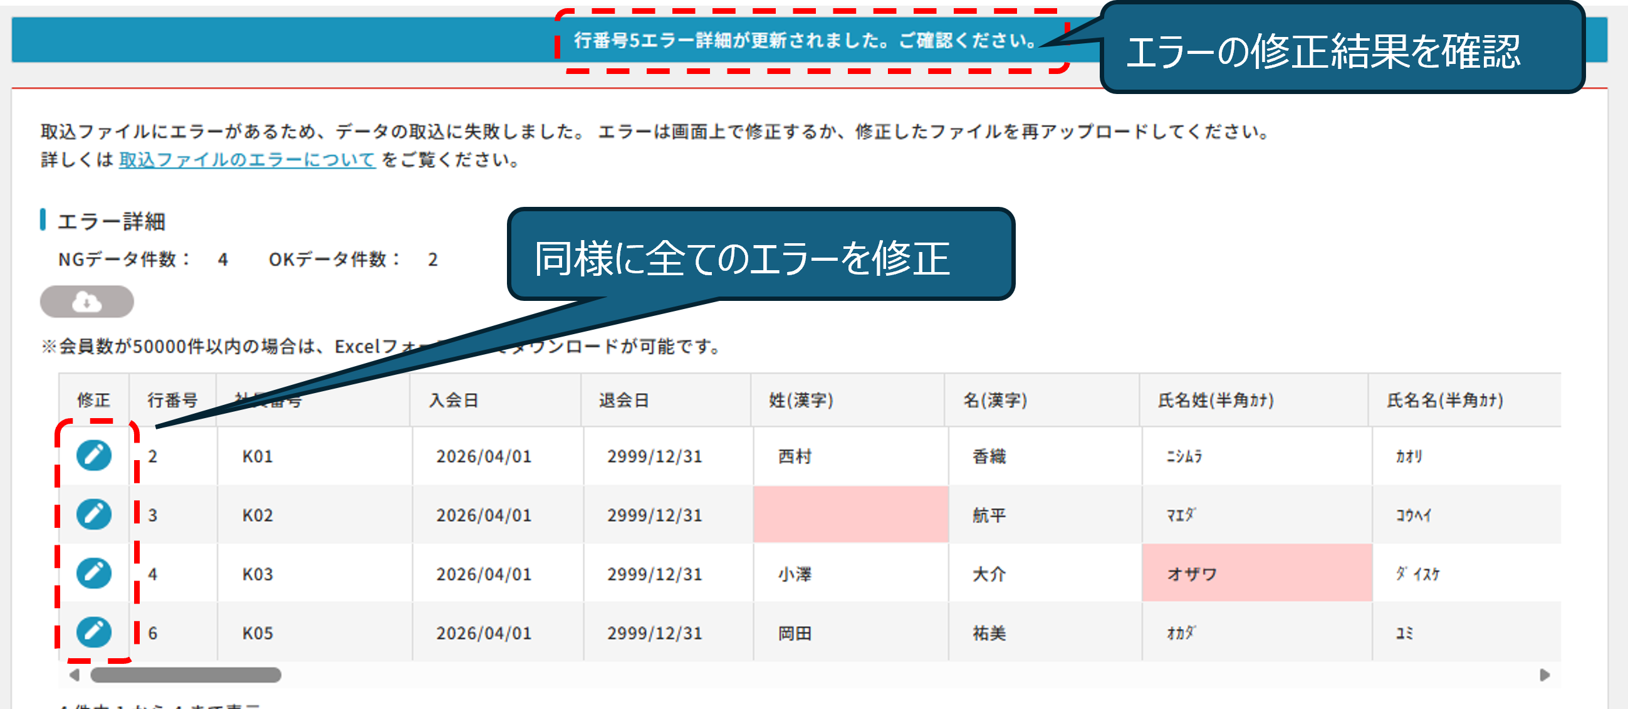Click the 姓(漢字) column header

(801, 400)
